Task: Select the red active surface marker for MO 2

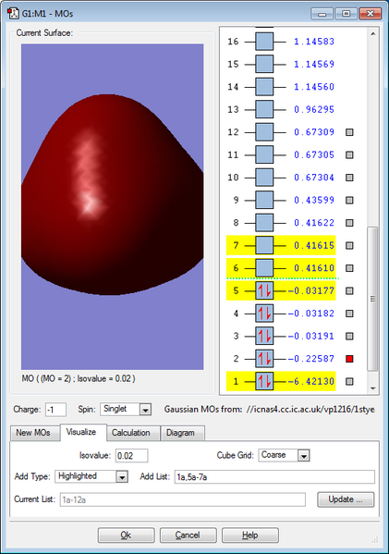Action: pos(349,359)
